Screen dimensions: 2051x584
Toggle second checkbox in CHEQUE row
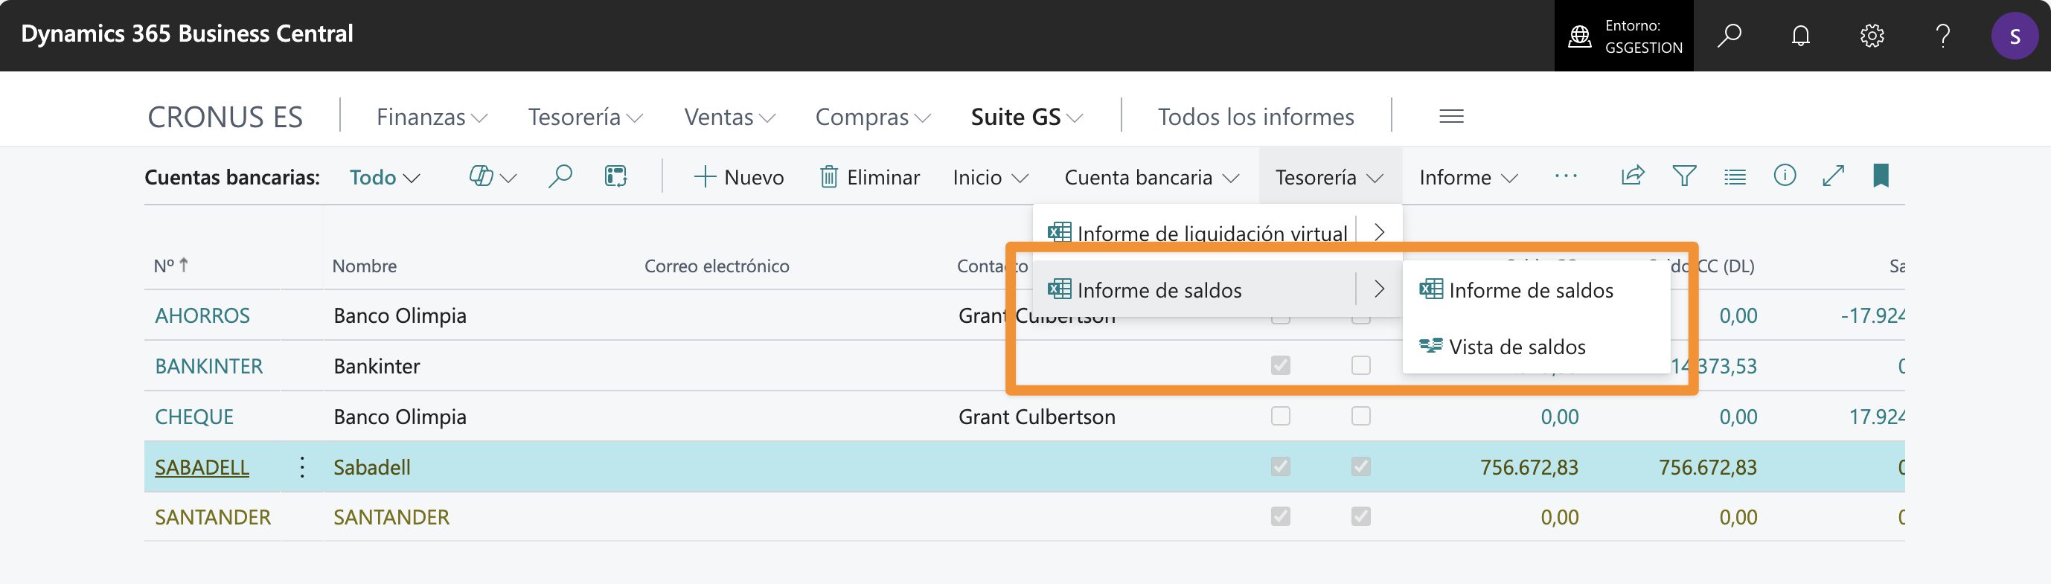coord(1360,416)
